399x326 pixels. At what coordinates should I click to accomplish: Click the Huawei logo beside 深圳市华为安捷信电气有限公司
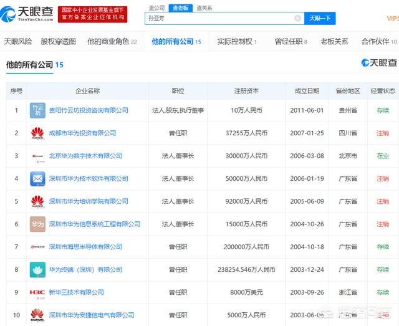[x=37, y=315]
